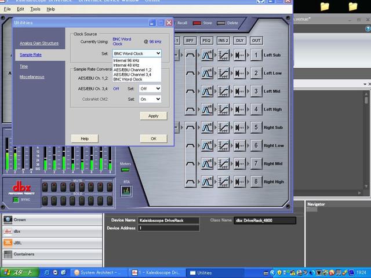The image size is (371, 278).
Task: Open PEQ block for Left High
Action: point(207,109)
